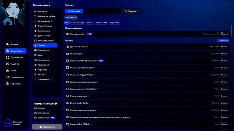
Task: Select the Приложения apps grid icon
Action: [7, 57]
